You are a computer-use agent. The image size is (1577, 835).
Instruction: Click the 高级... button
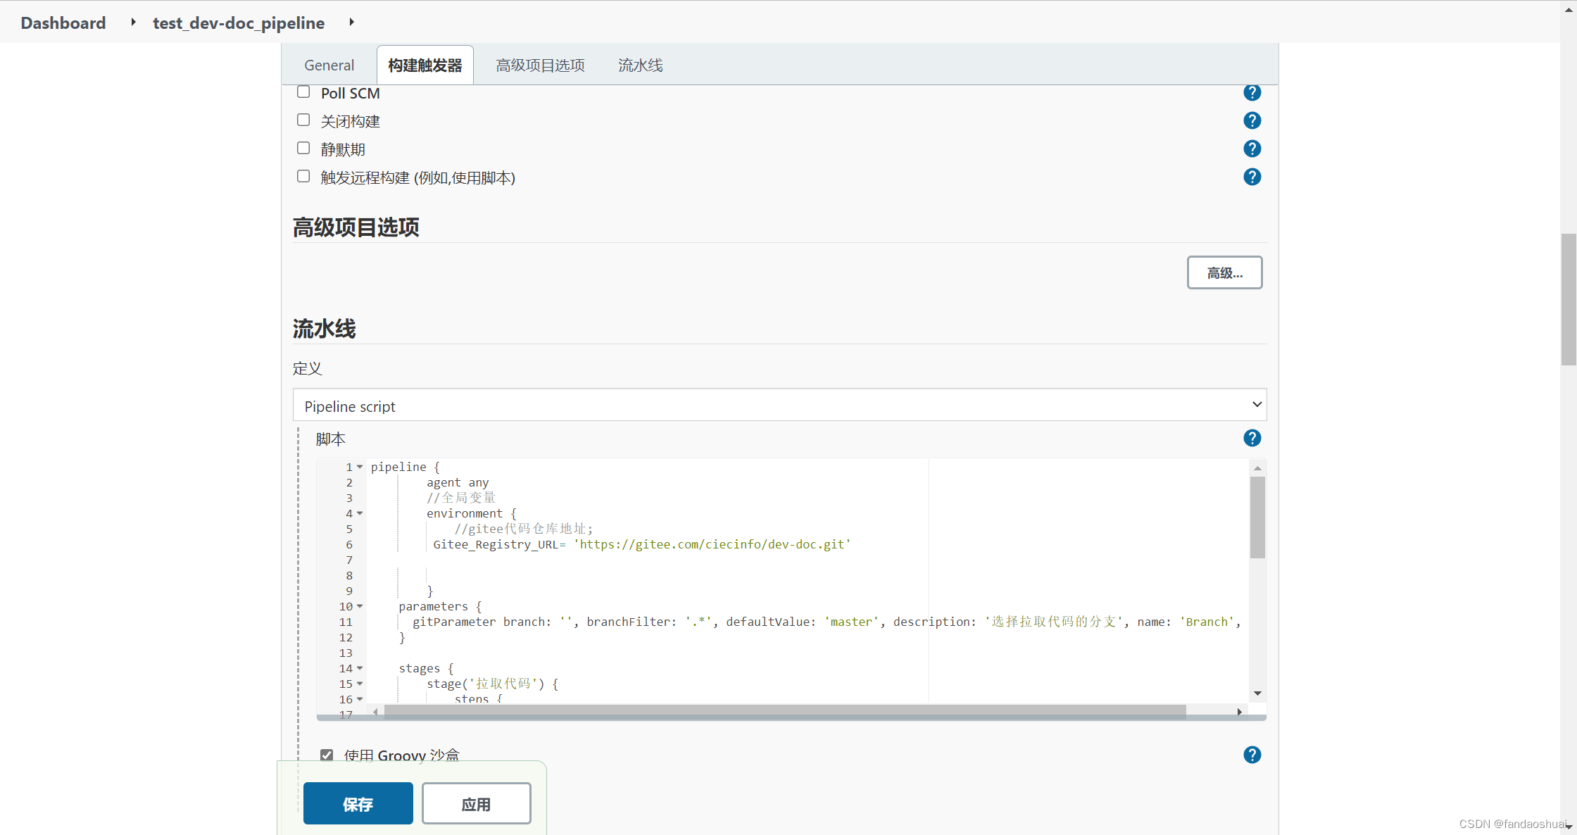tap(1224, 272)
